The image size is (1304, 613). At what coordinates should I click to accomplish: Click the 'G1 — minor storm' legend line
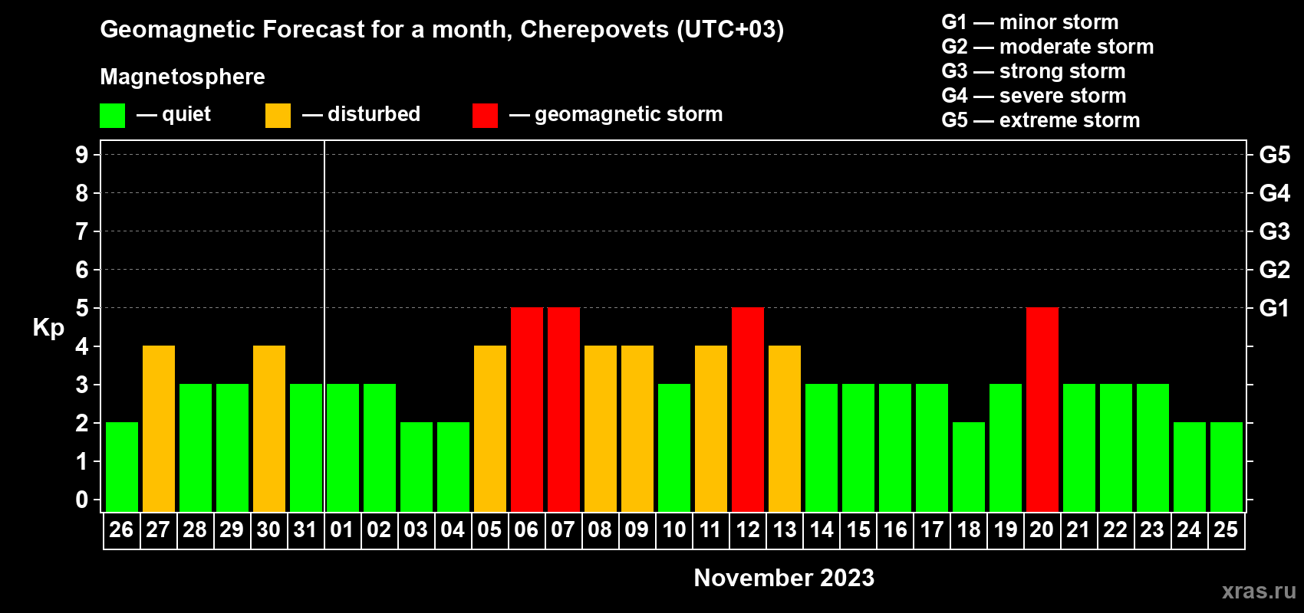point(1030,22)
